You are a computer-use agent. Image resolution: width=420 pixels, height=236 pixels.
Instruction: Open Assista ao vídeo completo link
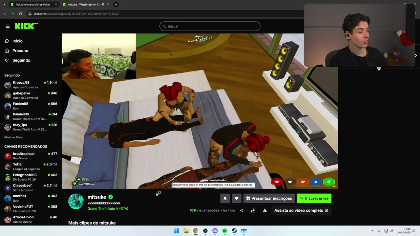tap(301, 210)
